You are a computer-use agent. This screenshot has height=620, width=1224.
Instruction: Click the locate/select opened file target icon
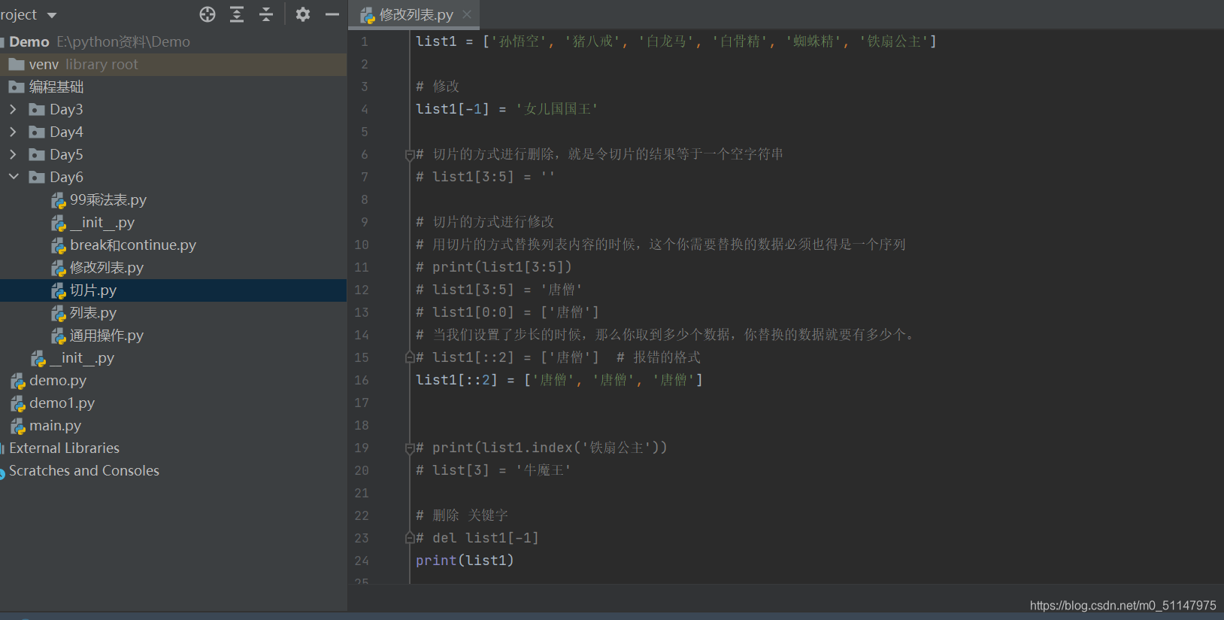[208, 14]
